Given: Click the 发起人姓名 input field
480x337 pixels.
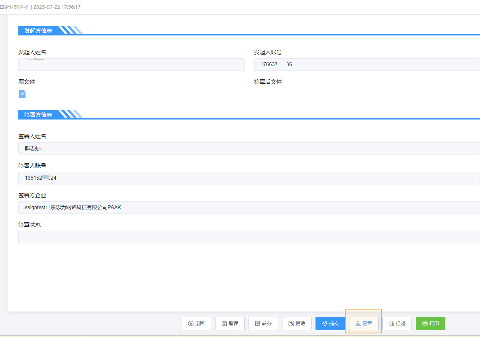Looking at the screenshot, I should coord(131,65).
